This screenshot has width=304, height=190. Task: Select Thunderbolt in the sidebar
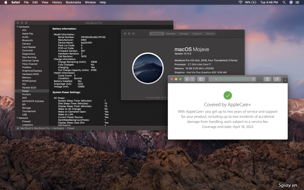[29, 111]
